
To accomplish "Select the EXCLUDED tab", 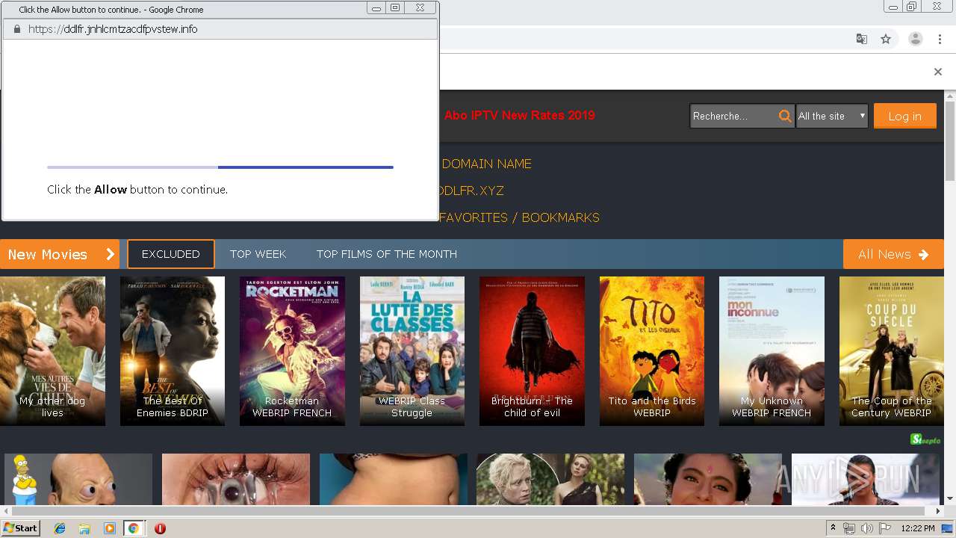I will 171,254.
